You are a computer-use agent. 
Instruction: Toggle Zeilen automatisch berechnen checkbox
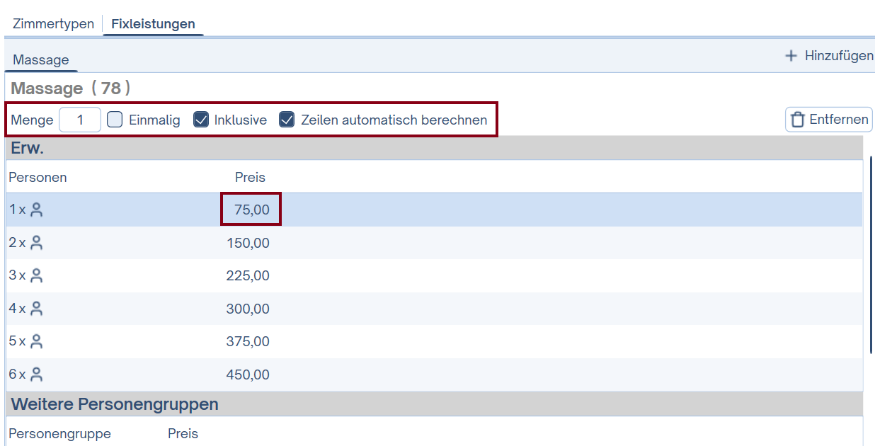click(287, 120)
